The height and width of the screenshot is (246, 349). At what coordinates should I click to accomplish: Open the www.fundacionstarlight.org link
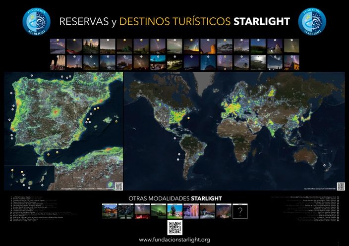(174, 240)
